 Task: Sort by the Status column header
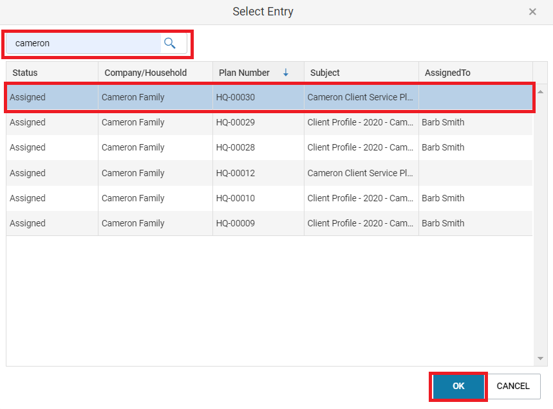click(x=52, y=73)
